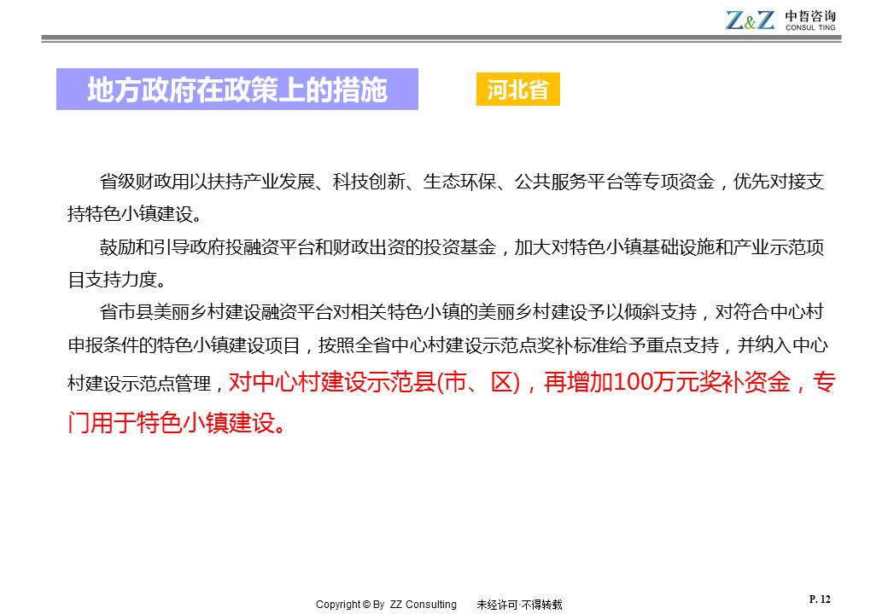Click the yellow 河北省 label

tap(517, 90)
